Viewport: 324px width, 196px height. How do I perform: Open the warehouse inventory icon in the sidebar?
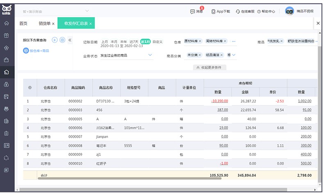7,72
